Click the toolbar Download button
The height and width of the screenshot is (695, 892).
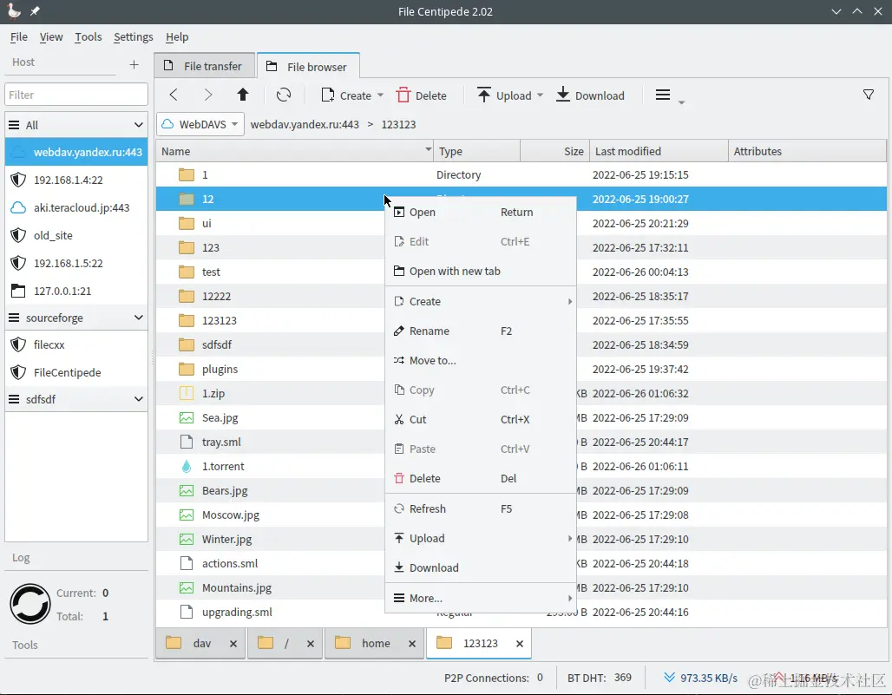(590, 95)
